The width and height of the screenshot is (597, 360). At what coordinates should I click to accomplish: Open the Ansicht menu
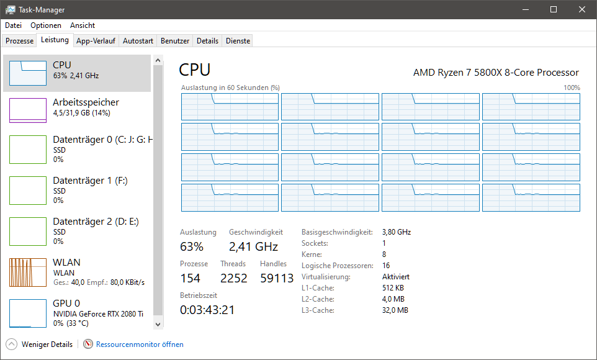tap(83, 25)
